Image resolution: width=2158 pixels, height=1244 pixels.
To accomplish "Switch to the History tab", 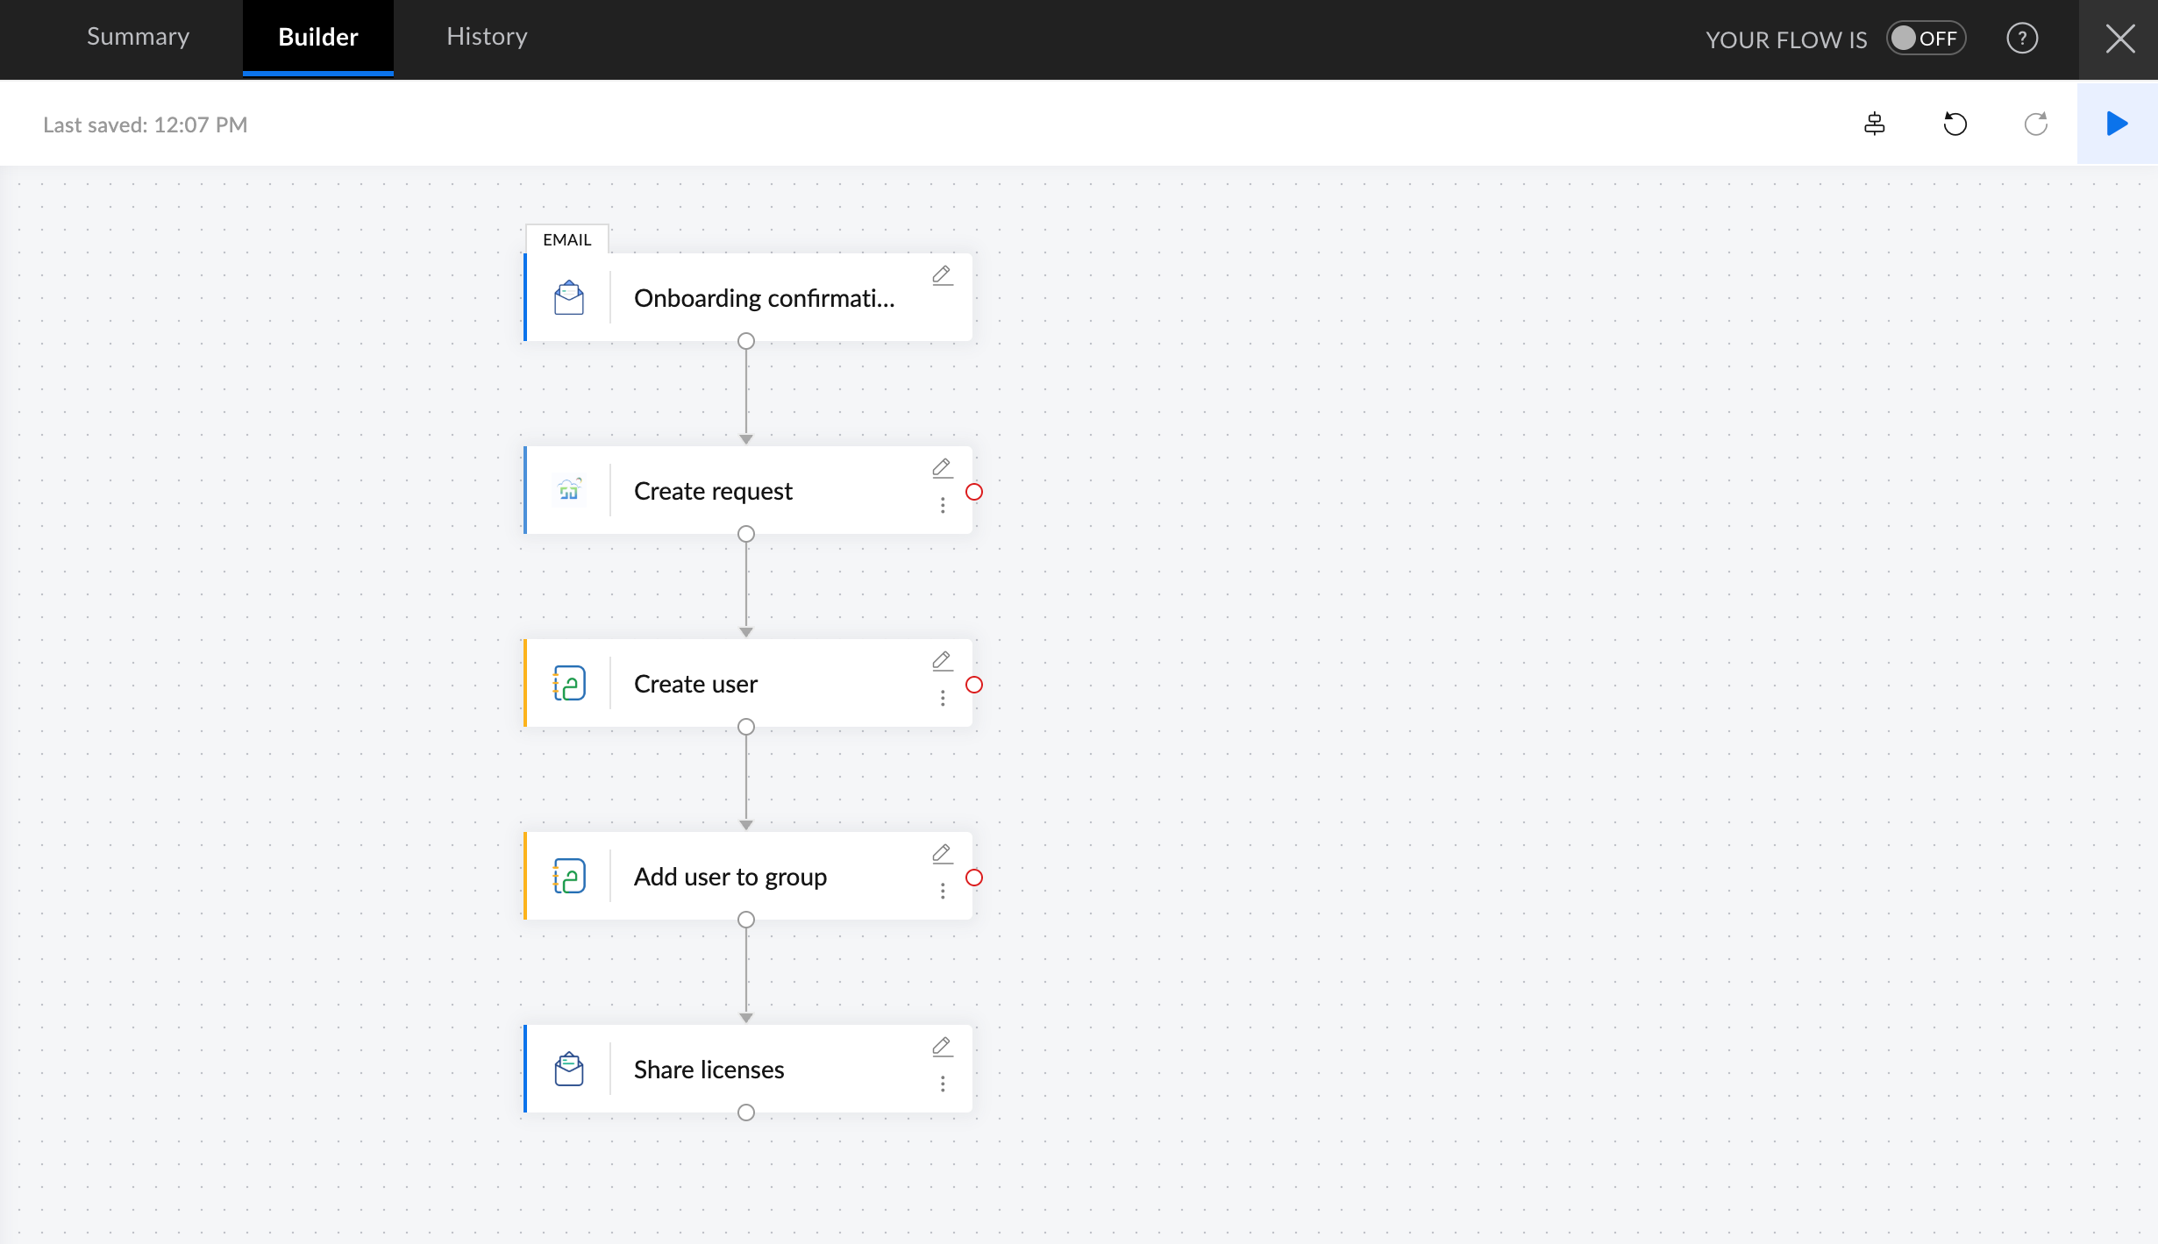I will click(x=487, y=37).
